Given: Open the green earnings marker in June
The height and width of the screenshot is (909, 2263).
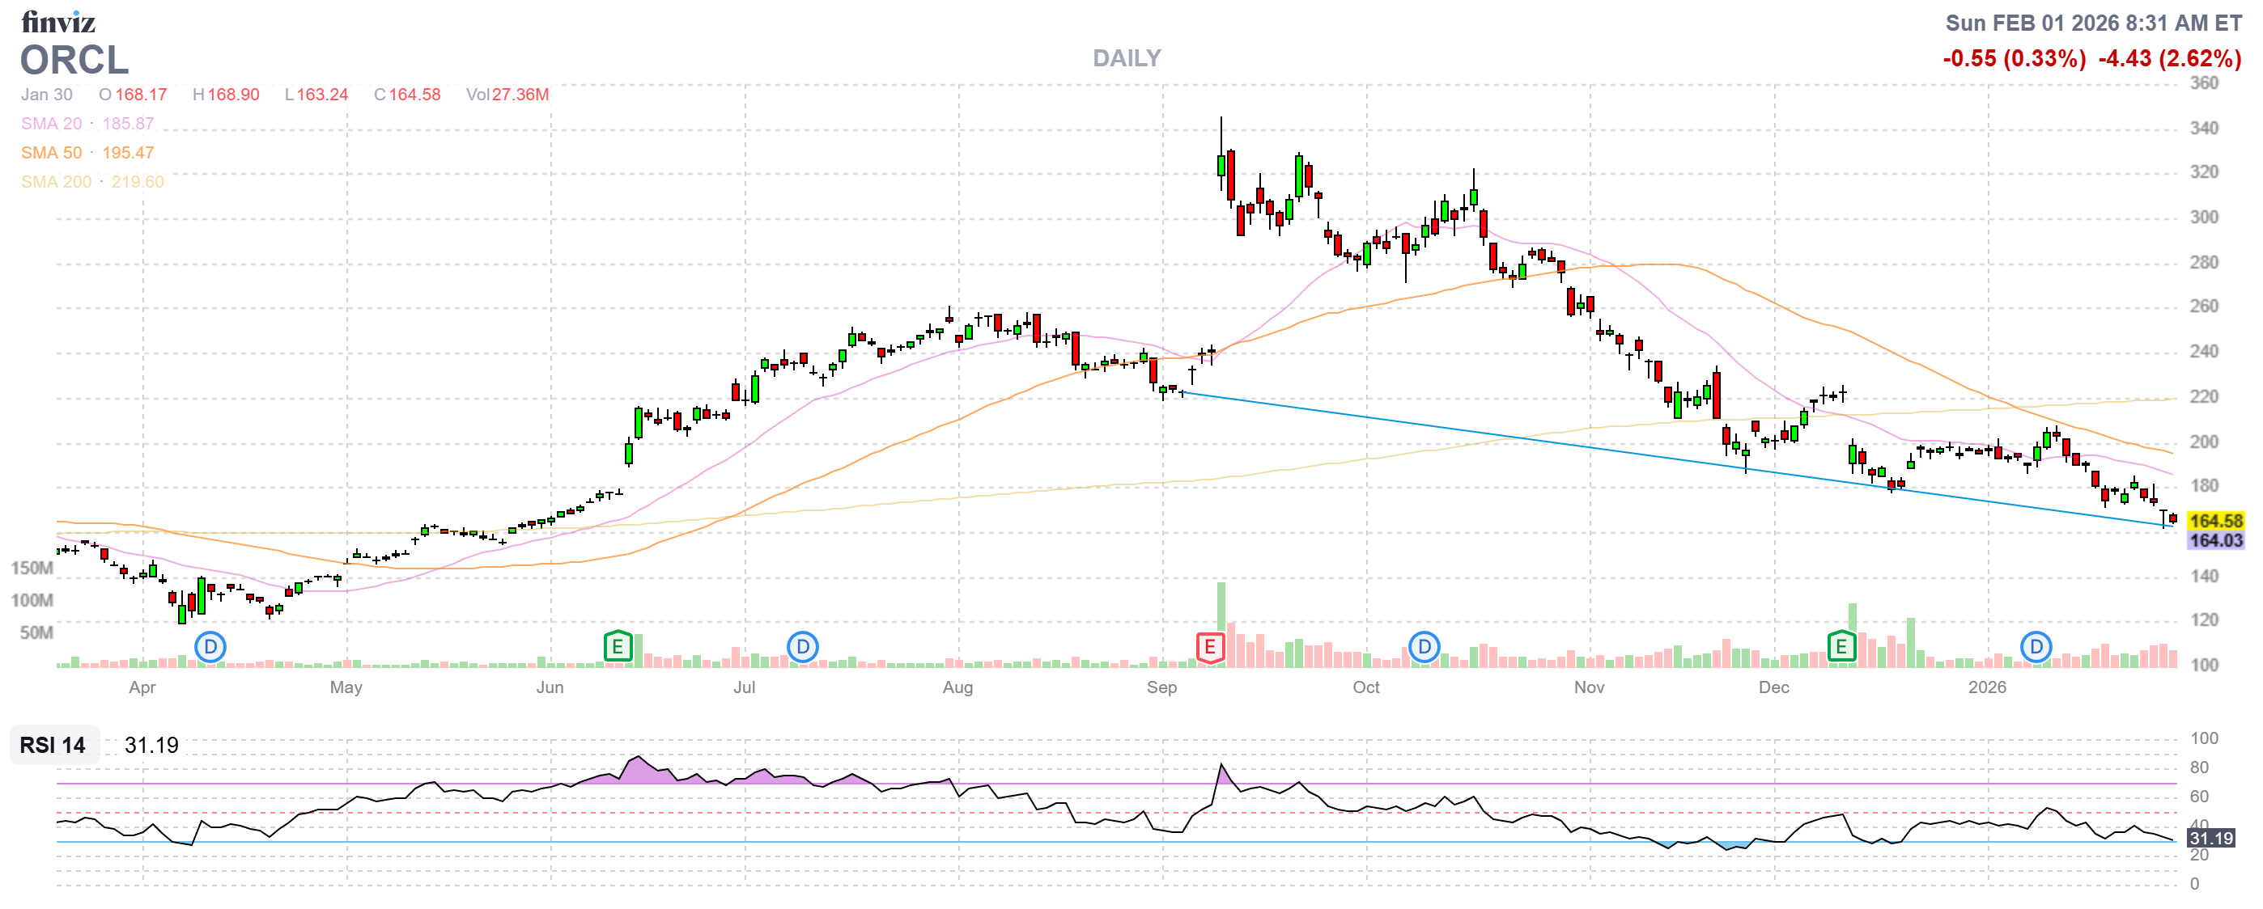Looking at the screenshot, I should (618, 648).
